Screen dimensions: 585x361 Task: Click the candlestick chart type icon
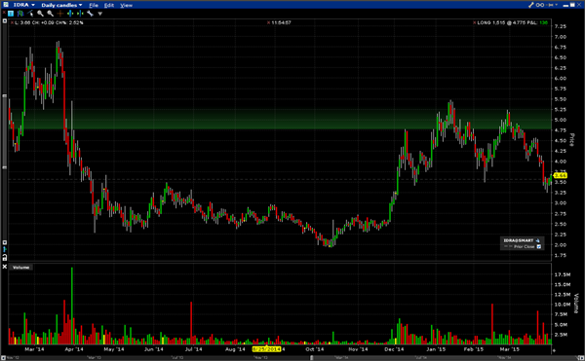tap(20, 14)
